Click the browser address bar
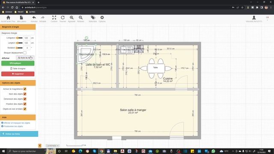274x154 pixels. 126,8
